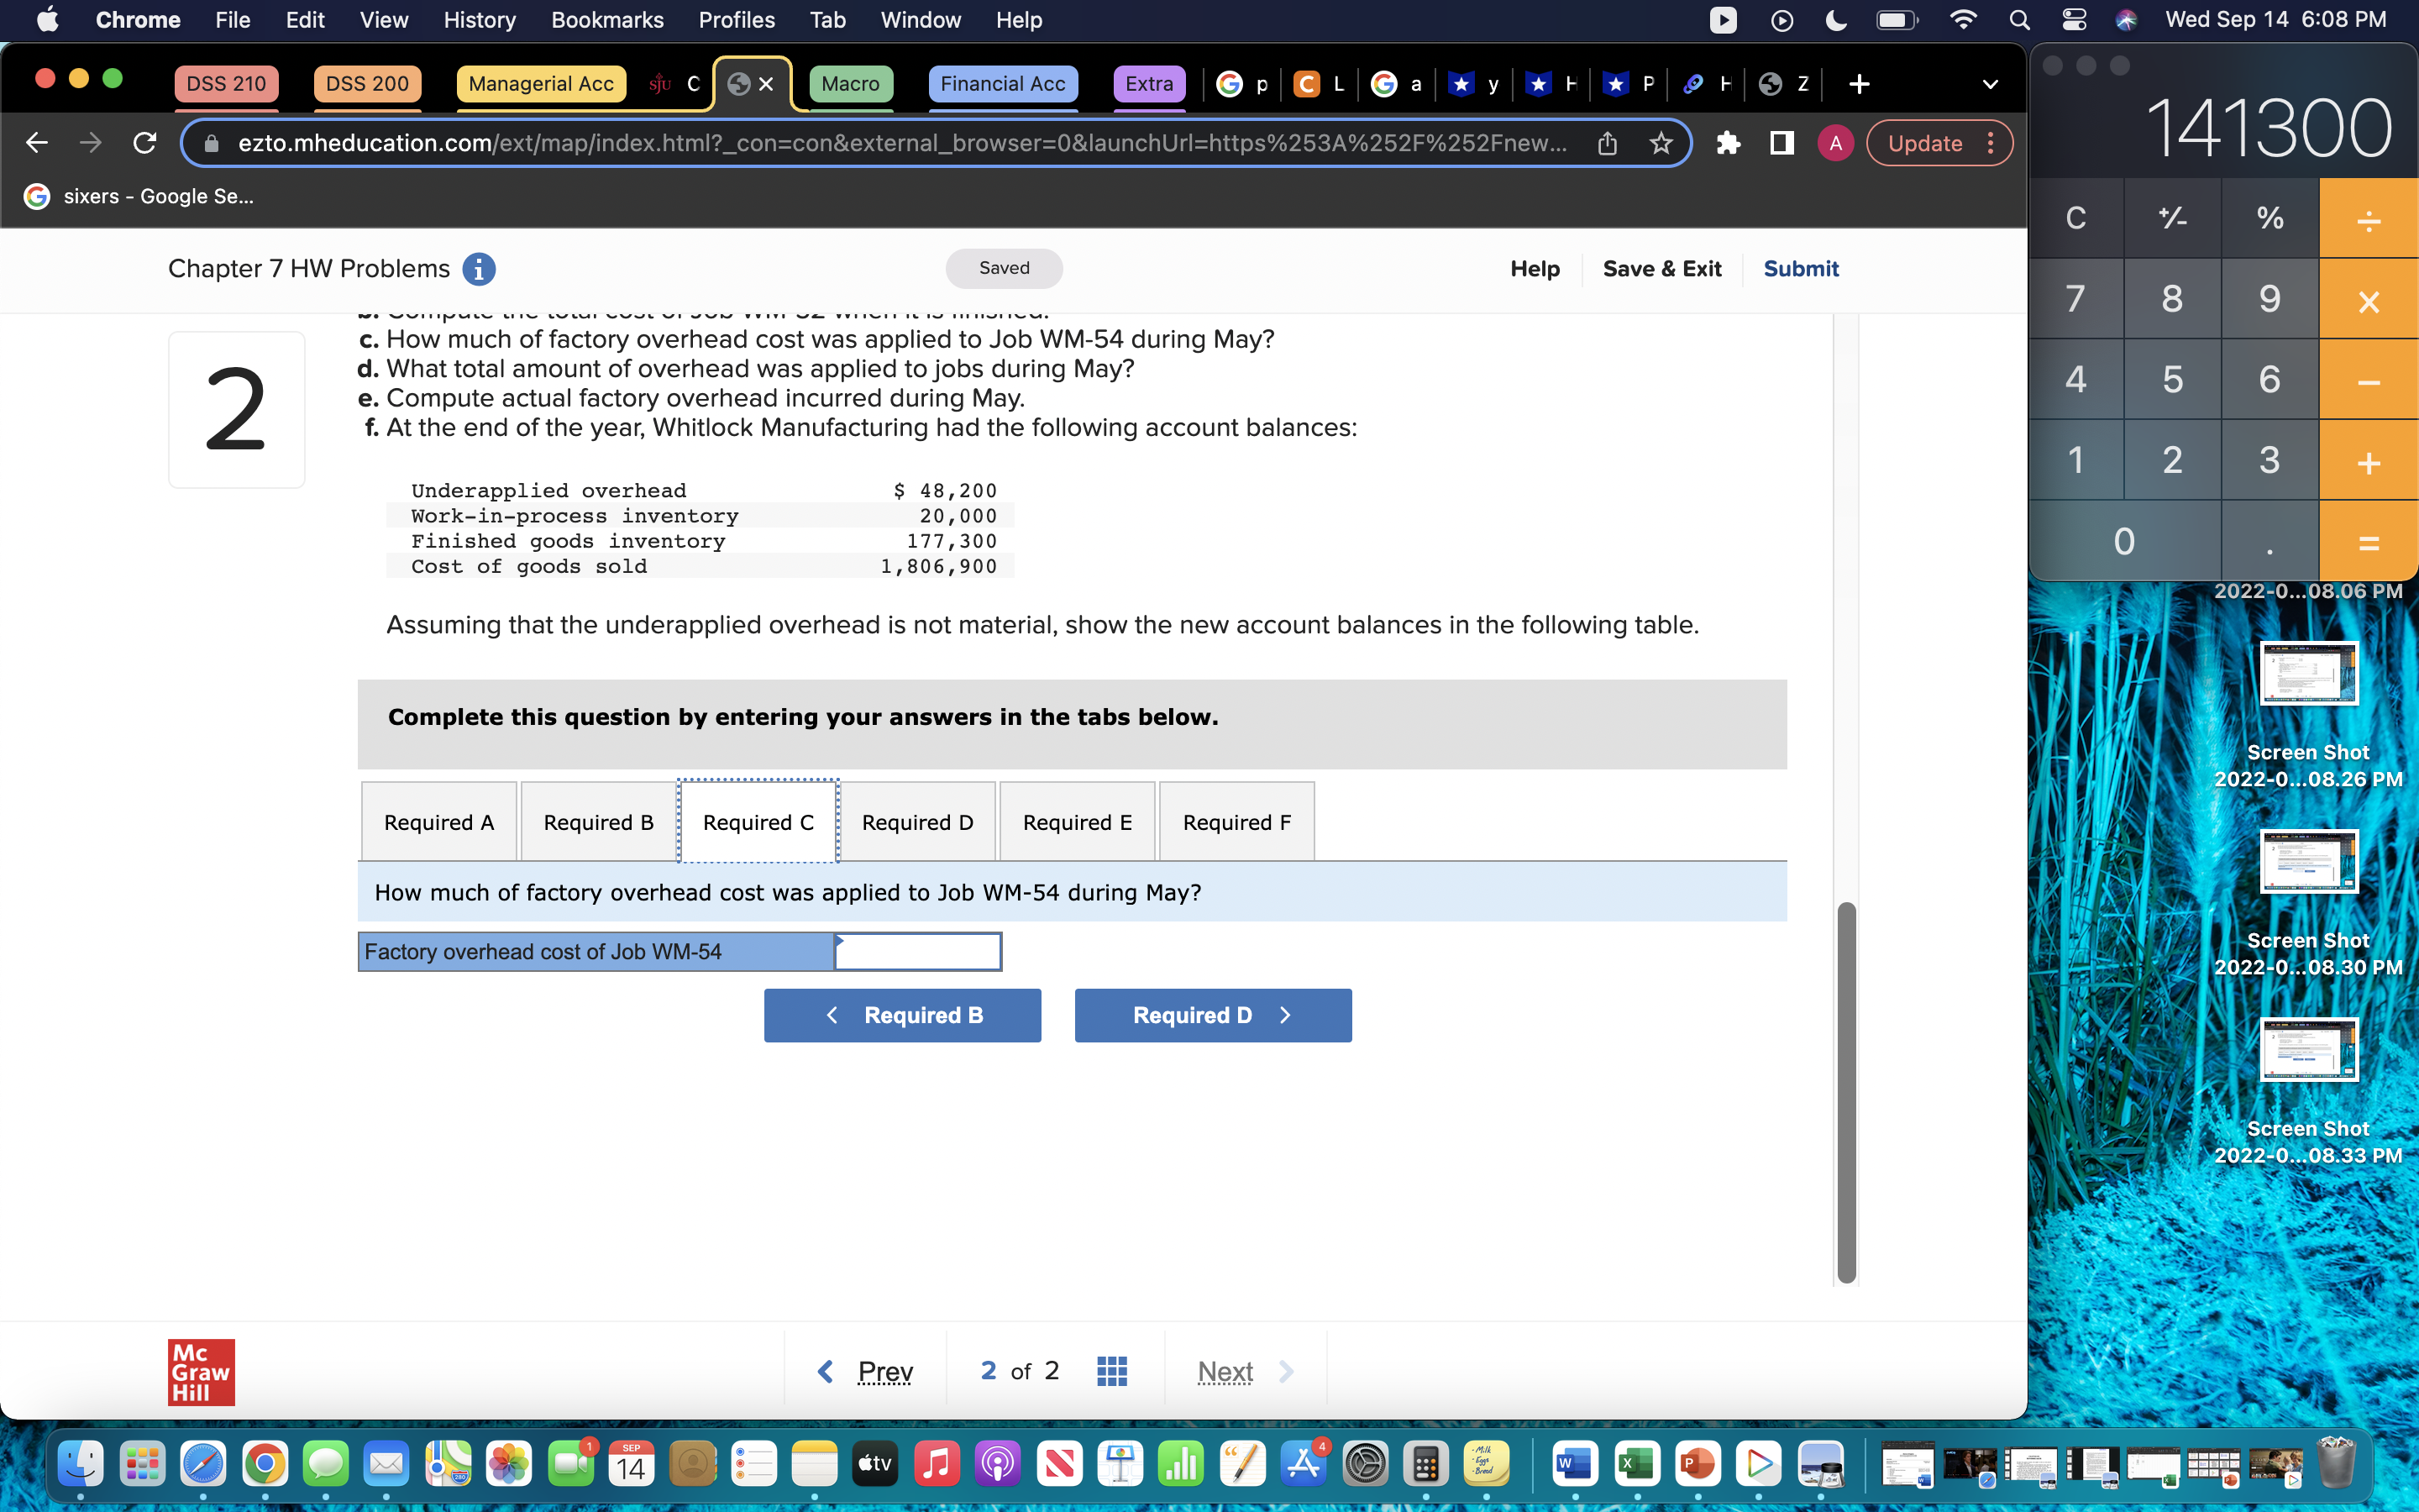Viewport: 2419px width, 1512px height.
Task: Switch to the Required D tab
Action: point(916,821)
